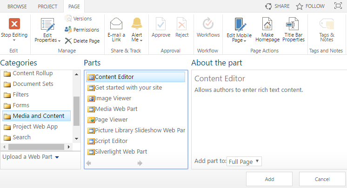Open Title Bar Properties
The height and width of the screenshot is (188, 347).
tap(294, 30)
